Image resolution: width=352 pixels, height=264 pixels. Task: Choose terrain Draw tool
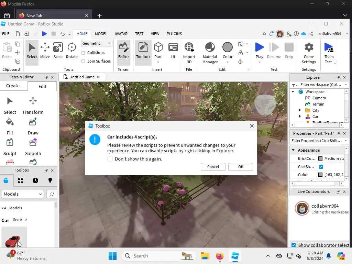(33, 126)
